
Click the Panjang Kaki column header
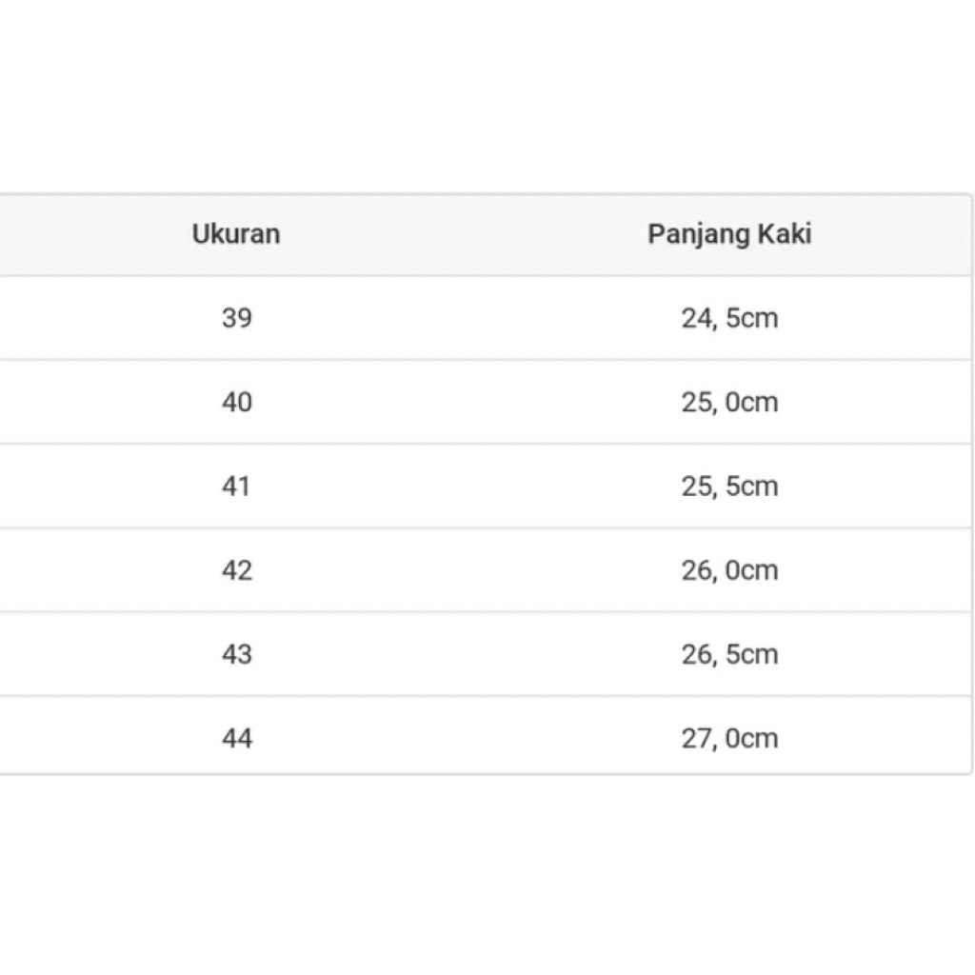click(729, 234)
